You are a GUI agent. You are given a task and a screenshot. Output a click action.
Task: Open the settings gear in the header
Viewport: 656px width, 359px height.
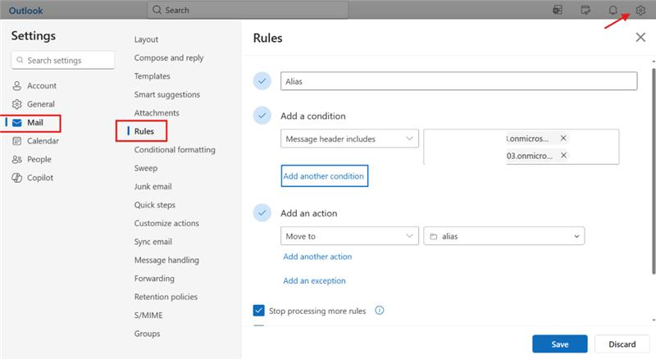[640, 10]
